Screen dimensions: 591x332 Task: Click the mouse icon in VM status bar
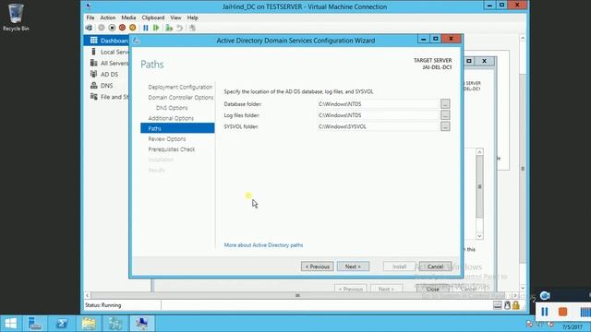[x=507, y=305]
